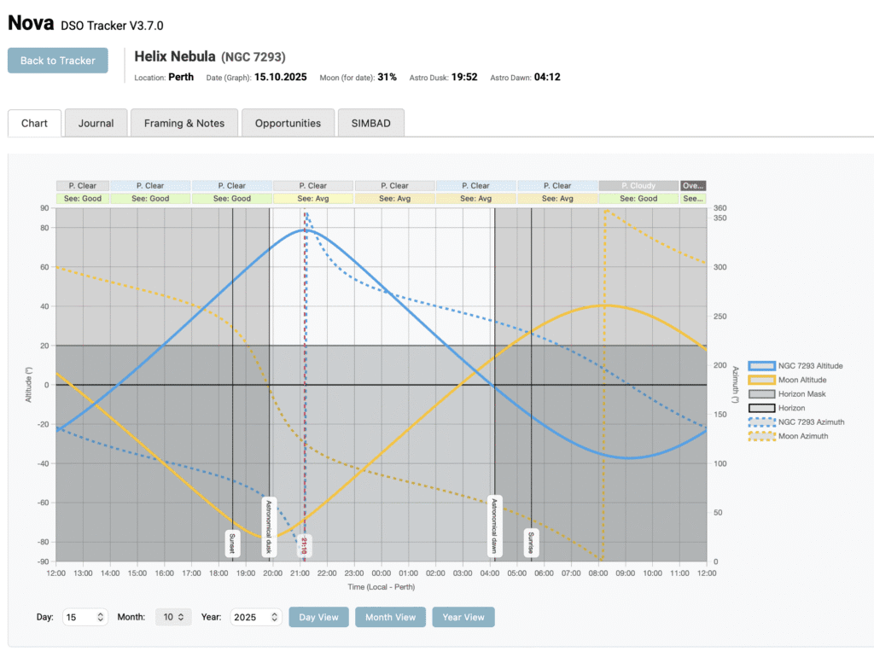Toggle NGC 7293 Altitude legend entry
Screen dimensions: 874x663
pos(797,366)
